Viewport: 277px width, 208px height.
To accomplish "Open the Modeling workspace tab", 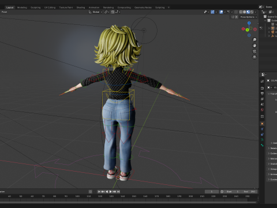I will pos(22,8).
